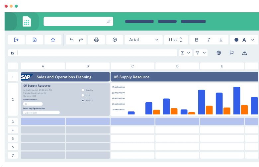Select column E header
Screen dimensions: 259x167
point(222,66)
